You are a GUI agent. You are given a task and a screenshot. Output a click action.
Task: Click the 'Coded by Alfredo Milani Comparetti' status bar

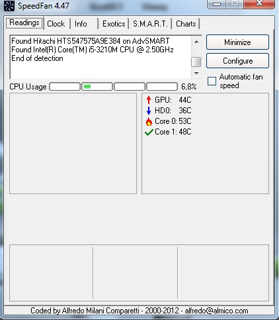click(x=139, y=311)
